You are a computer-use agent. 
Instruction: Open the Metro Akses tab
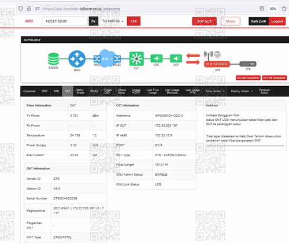click(80, 91)
